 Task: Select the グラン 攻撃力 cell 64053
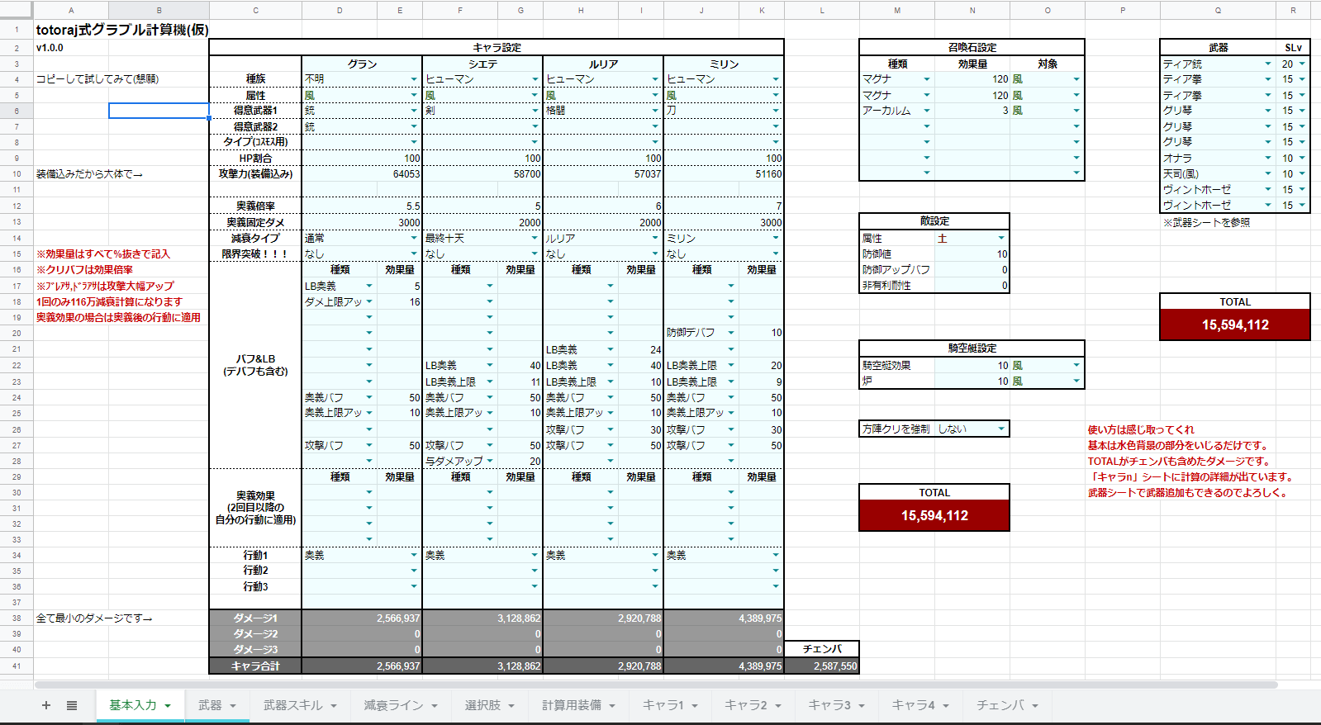point(362,174)
